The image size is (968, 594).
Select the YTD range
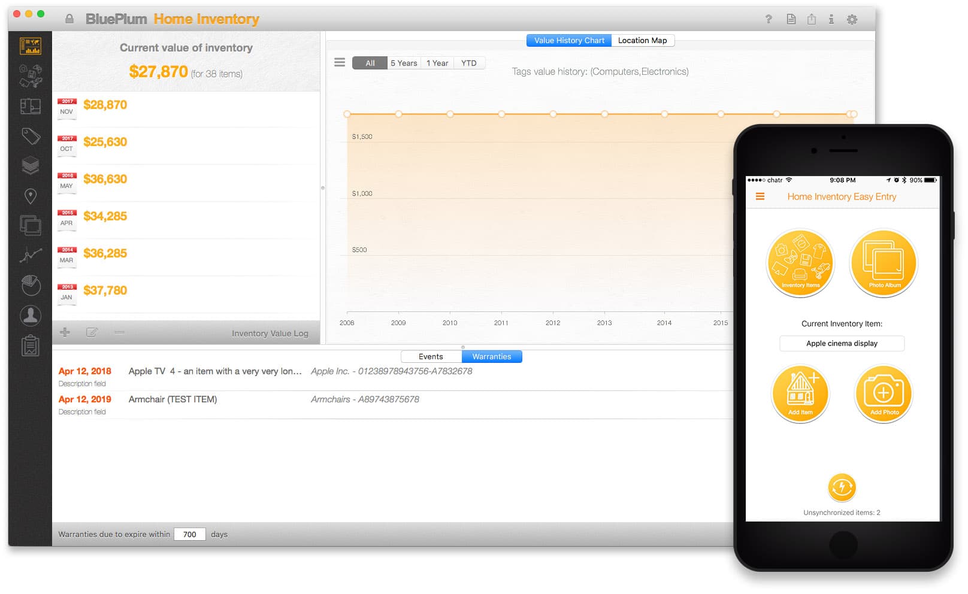469,63
